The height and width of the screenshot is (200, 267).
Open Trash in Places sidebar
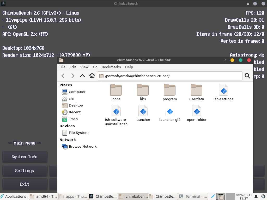pos(70,119)
